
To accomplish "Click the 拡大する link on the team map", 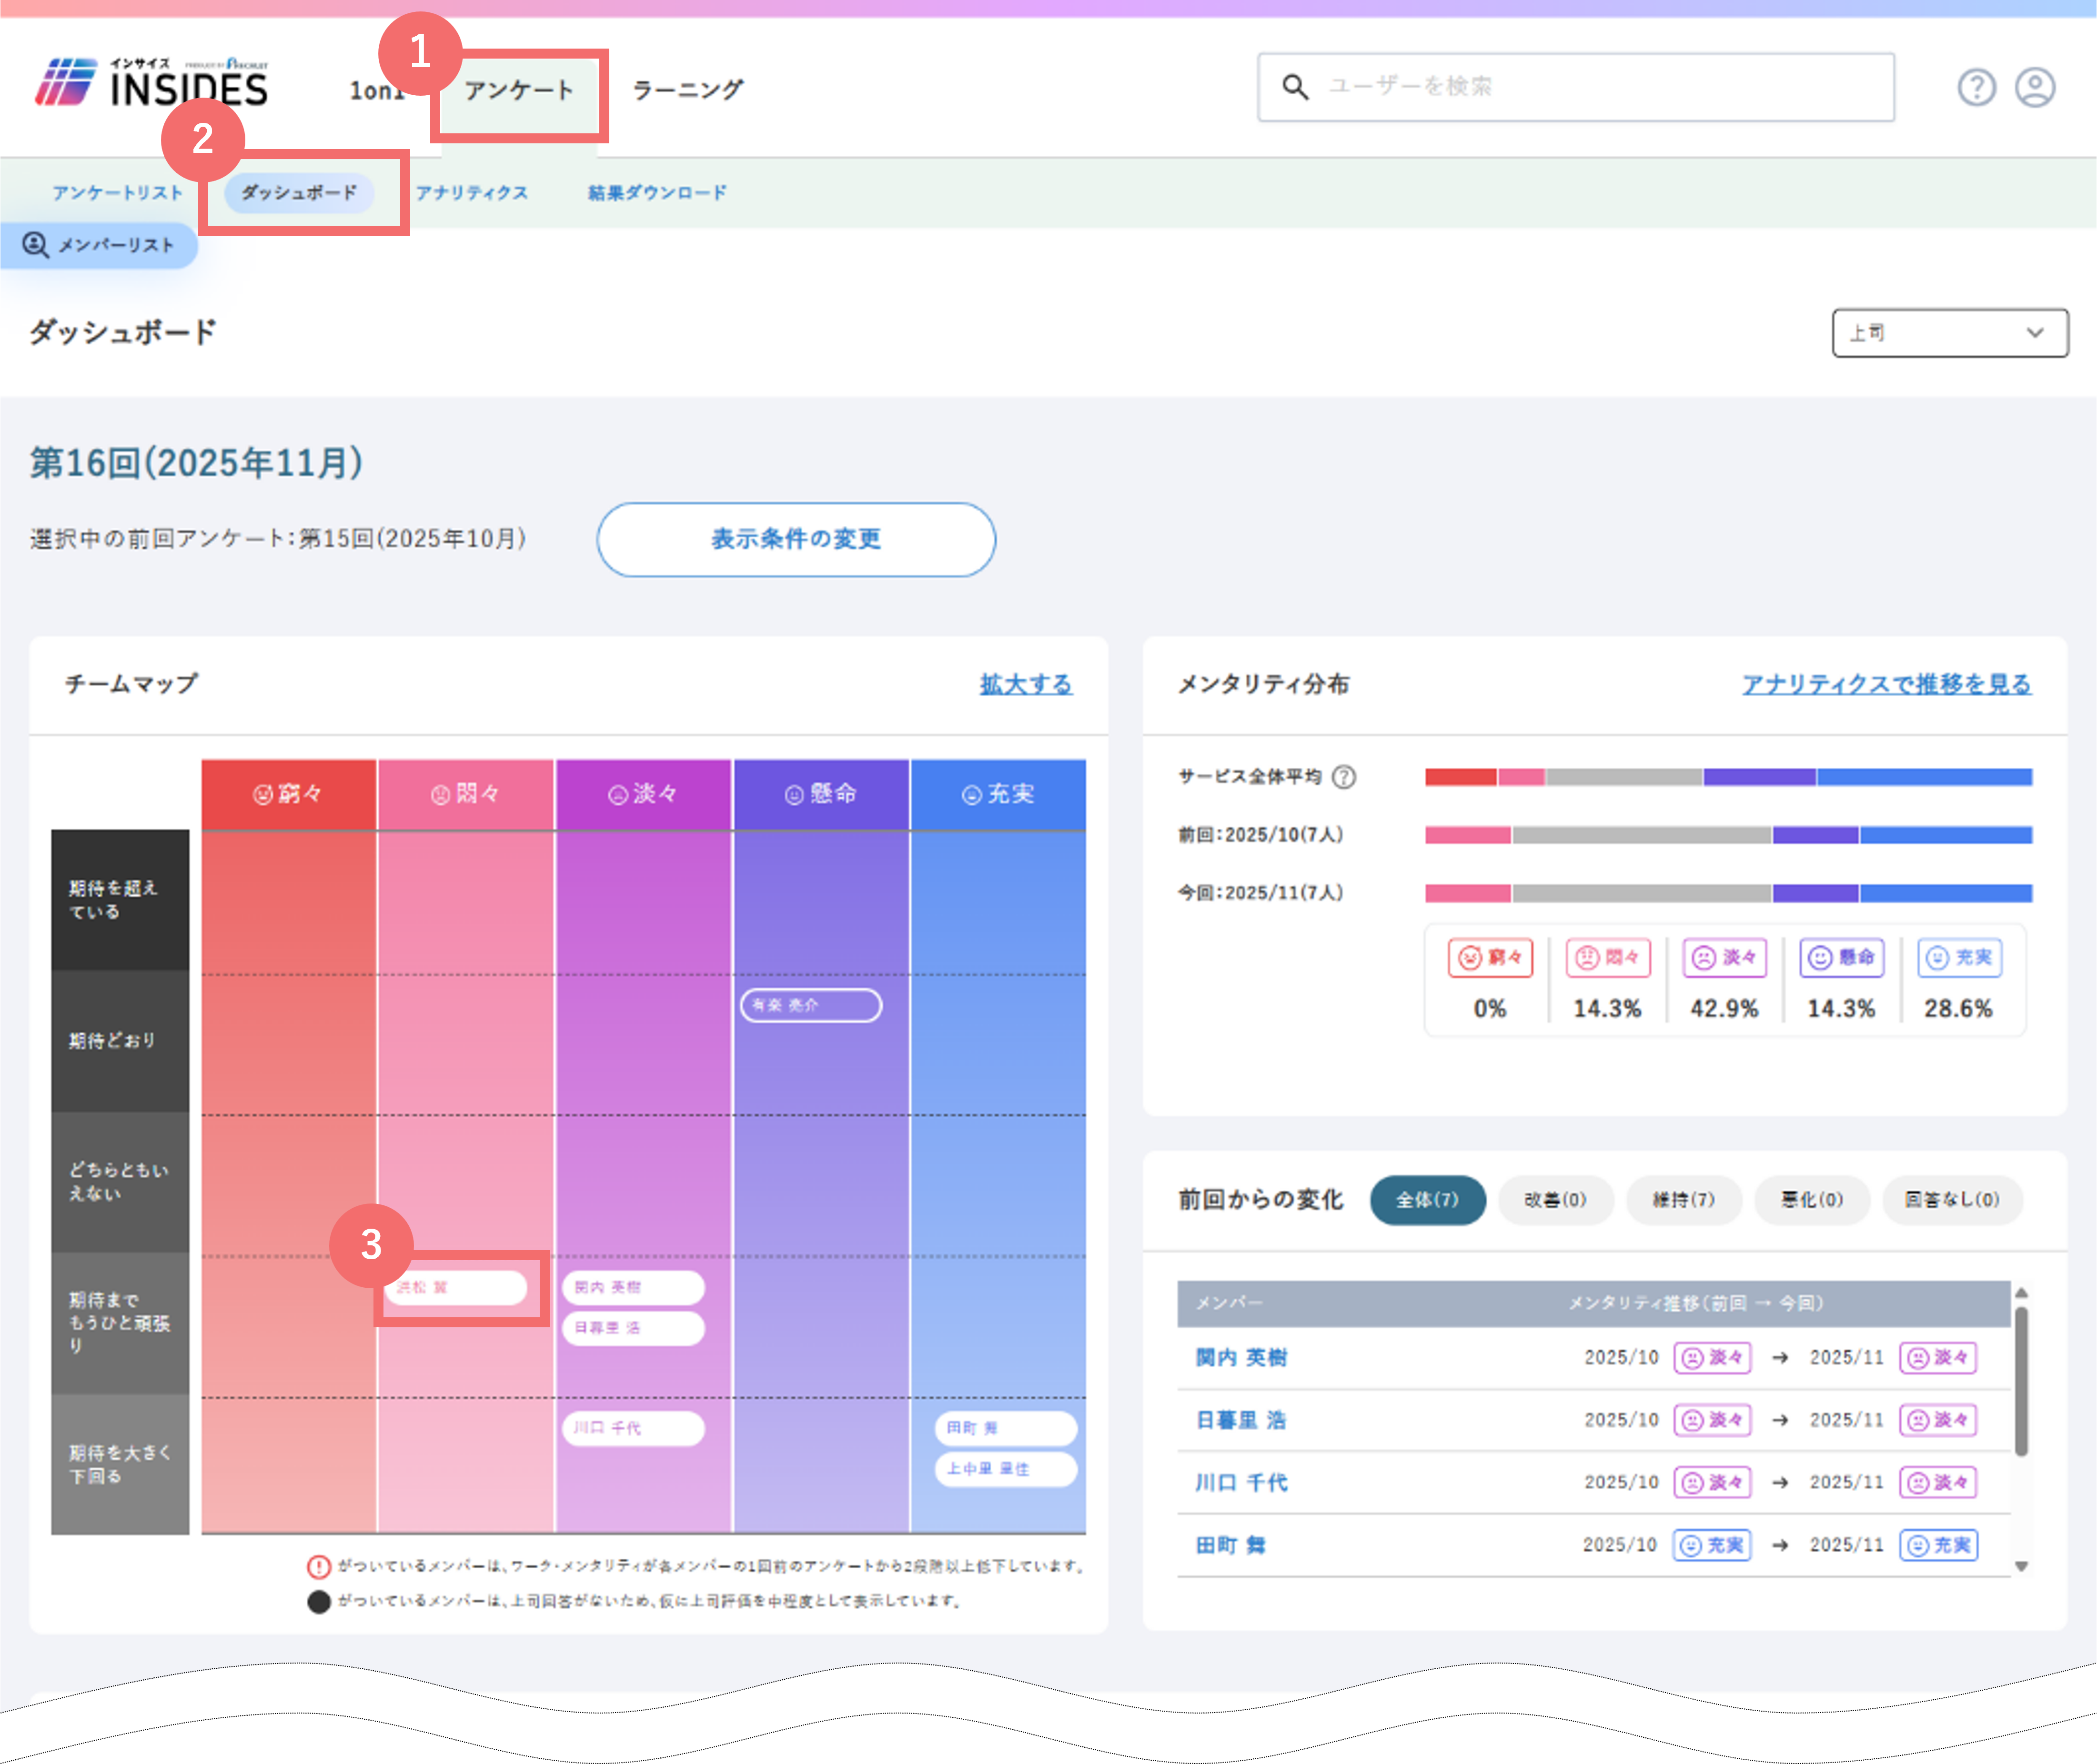I will (1025, 684).
